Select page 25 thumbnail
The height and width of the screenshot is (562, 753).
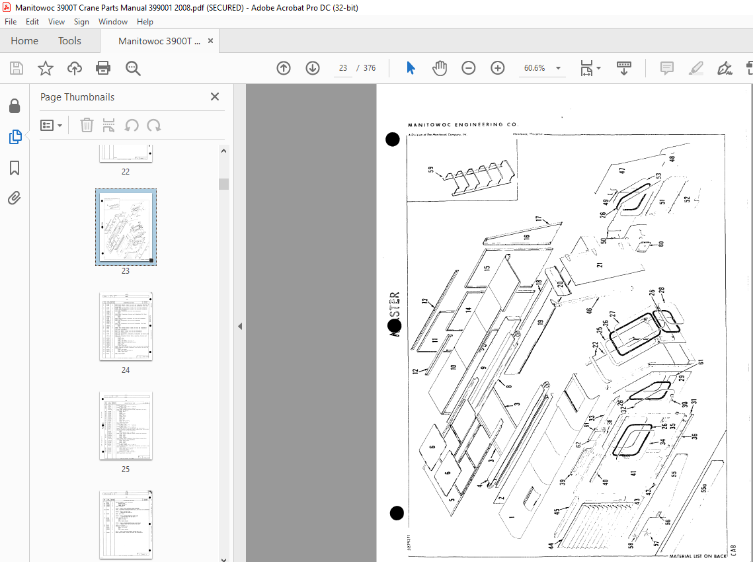(126, 426)
